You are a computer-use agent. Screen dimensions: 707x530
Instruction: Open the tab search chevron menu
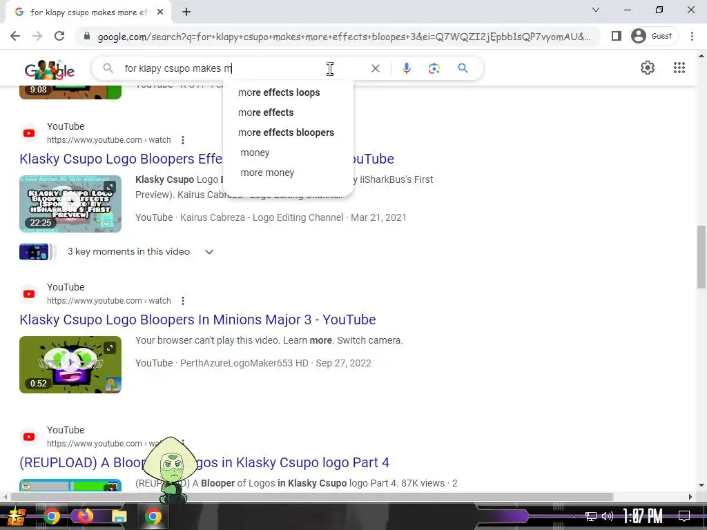(596, 10)
